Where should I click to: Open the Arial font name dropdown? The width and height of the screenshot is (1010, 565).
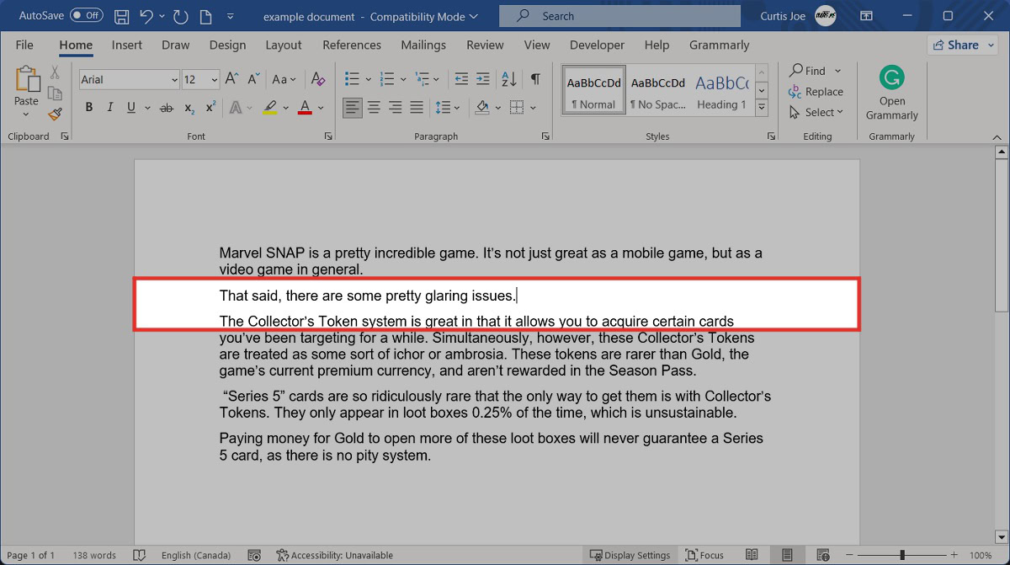point(175,80)
